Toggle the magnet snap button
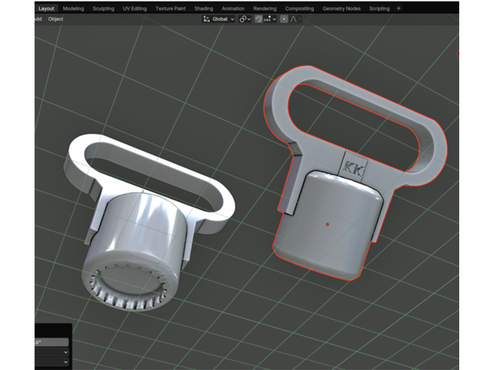 [258, 19]
